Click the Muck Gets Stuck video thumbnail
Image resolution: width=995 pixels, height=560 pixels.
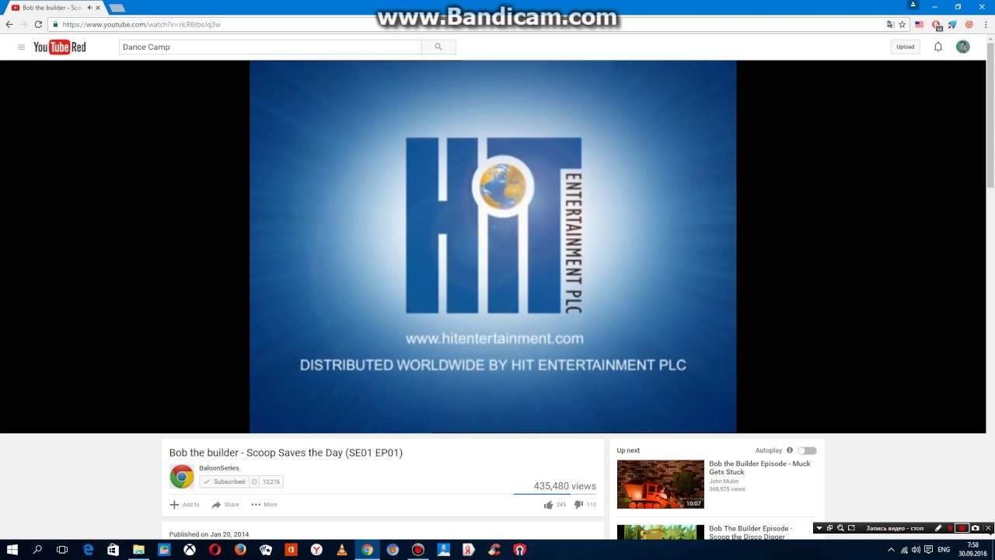click(x=661, y=484)
